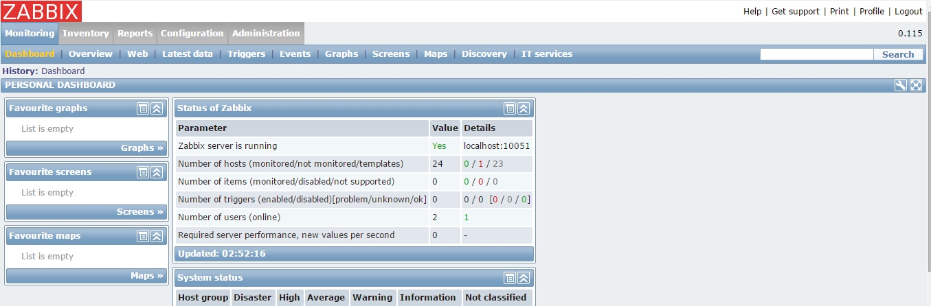The width and height of the screenshot is (931, 306).
Task: Open the Profile link
Action: tap(872, 11)
